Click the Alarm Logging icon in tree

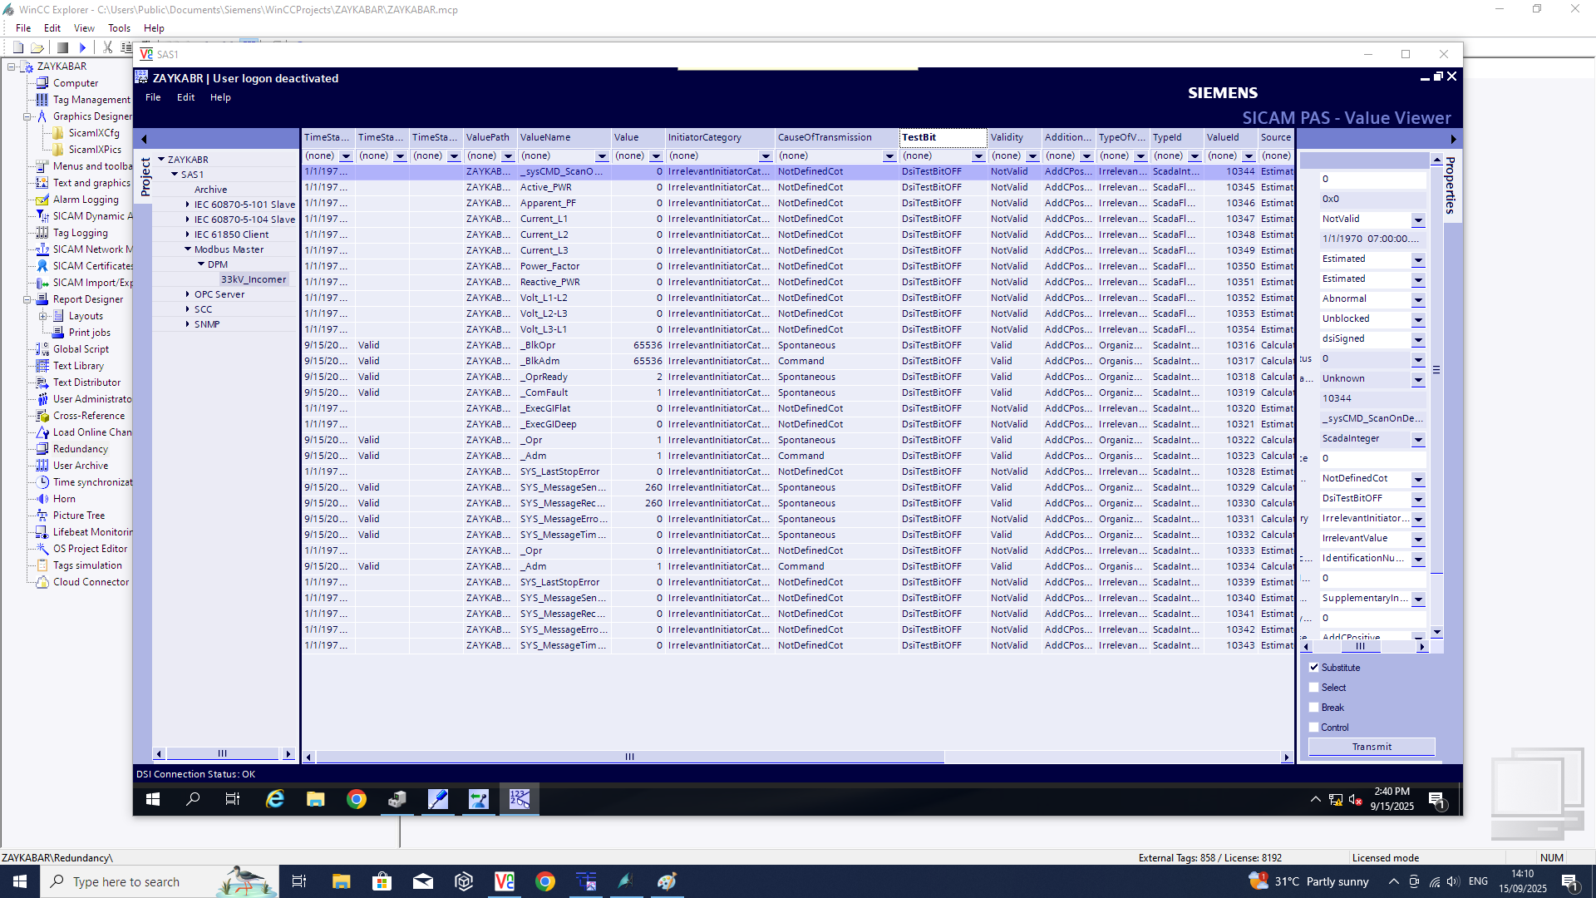click(x=42, y=200)
